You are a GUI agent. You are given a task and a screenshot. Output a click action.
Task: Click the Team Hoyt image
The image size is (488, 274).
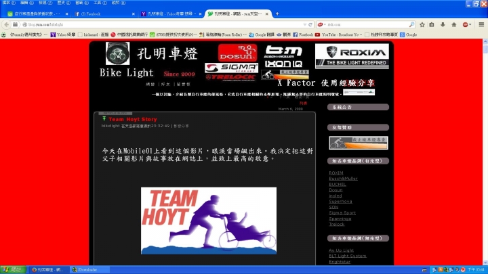point(209,221)
